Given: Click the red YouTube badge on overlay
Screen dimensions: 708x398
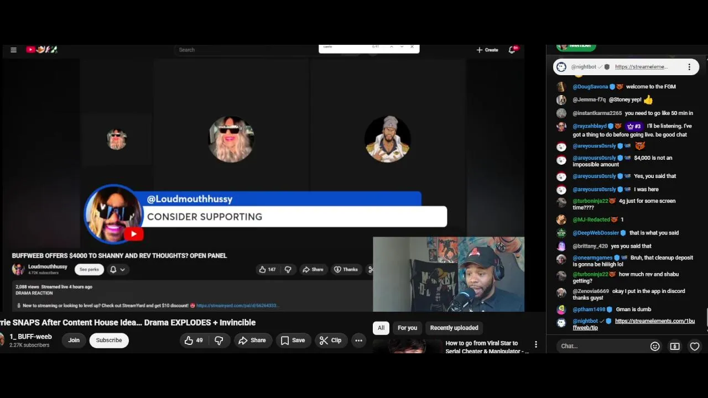Looking at the screenshot, I should (x=134, y=234).
